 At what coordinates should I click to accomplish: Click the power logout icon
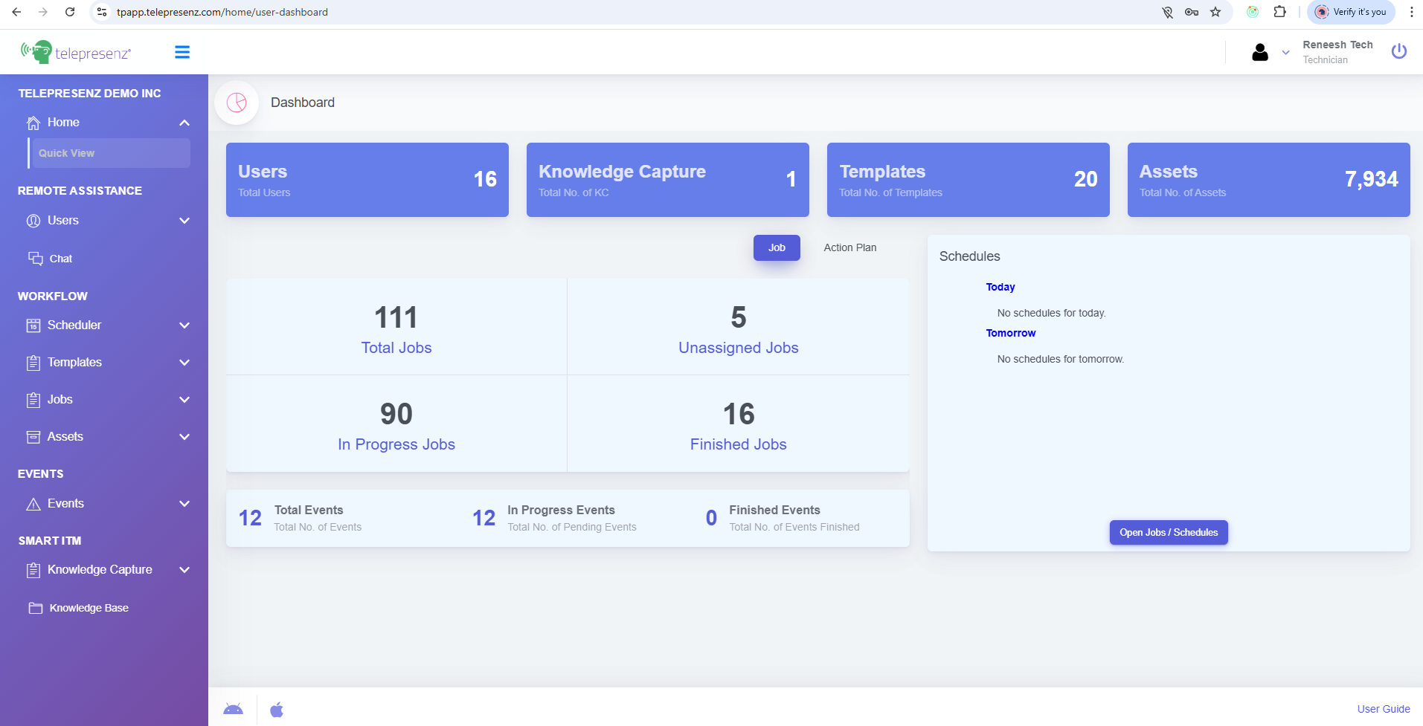tap(1398, 51)
